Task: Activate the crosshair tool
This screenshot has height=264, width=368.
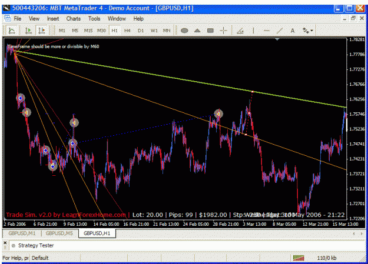Action: coord(223,31)
